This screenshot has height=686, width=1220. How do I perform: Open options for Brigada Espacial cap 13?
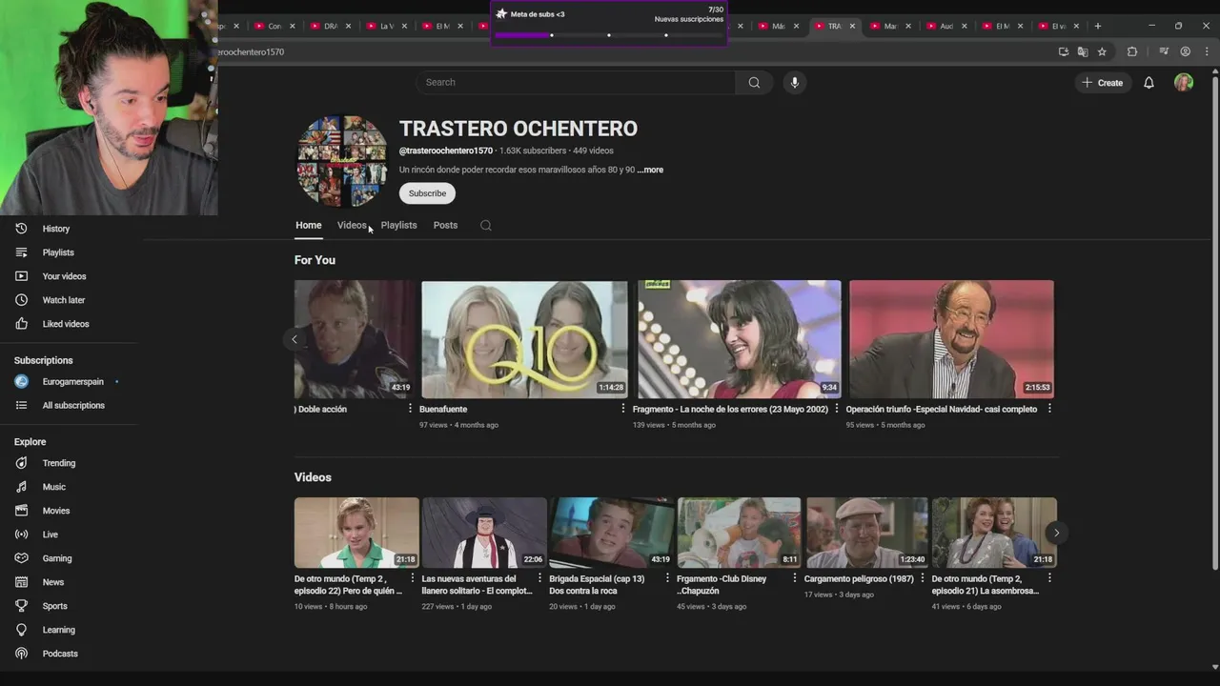[x=667, y=578]
